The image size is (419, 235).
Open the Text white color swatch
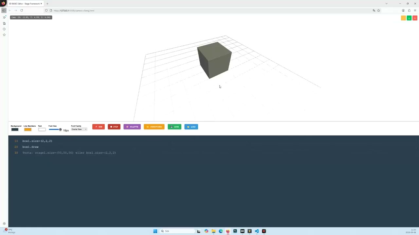click(42, 130)
